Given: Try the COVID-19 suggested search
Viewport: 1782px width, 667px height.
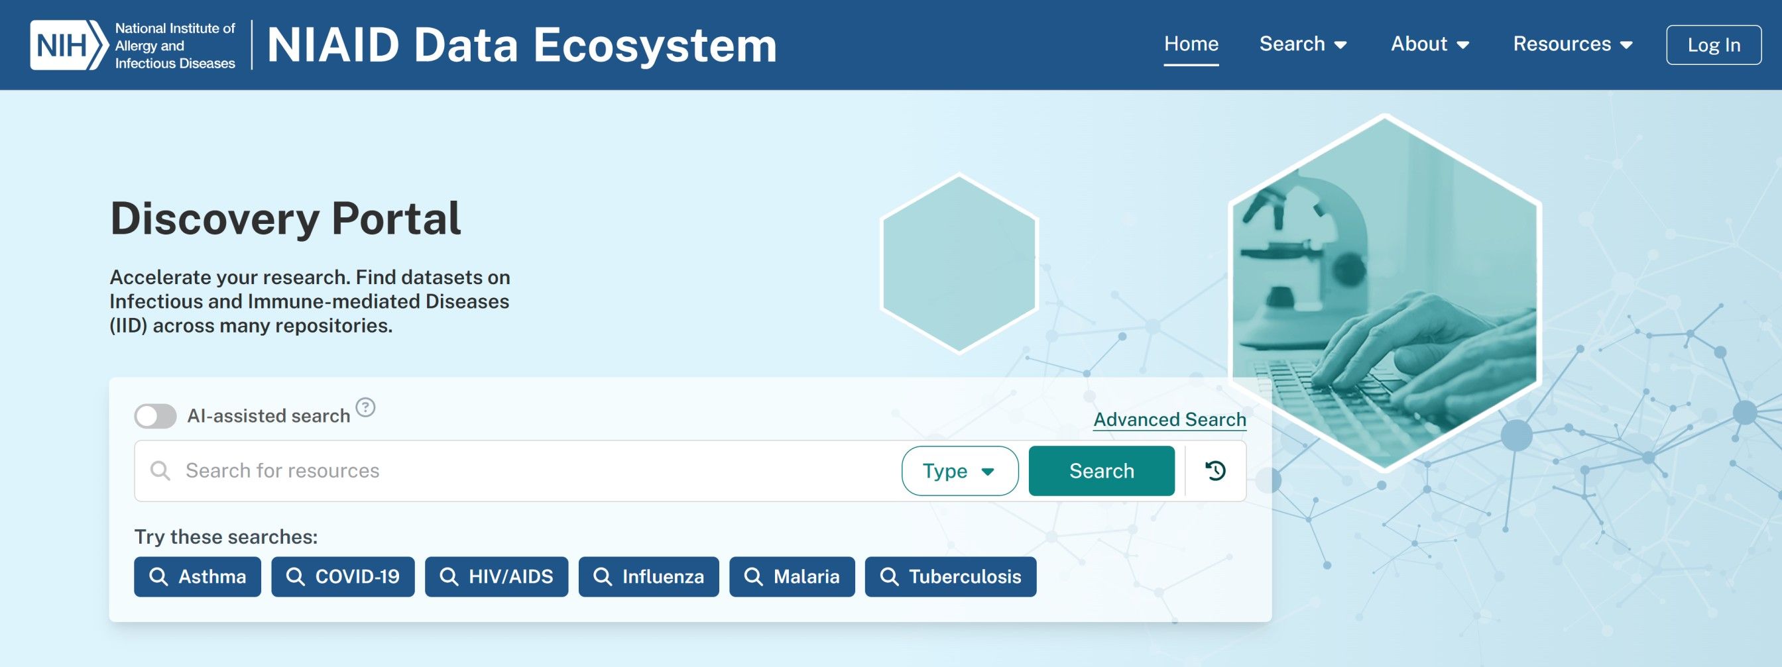Looking at the screenshot, I should pyautogui.click(x=343, y=576).
